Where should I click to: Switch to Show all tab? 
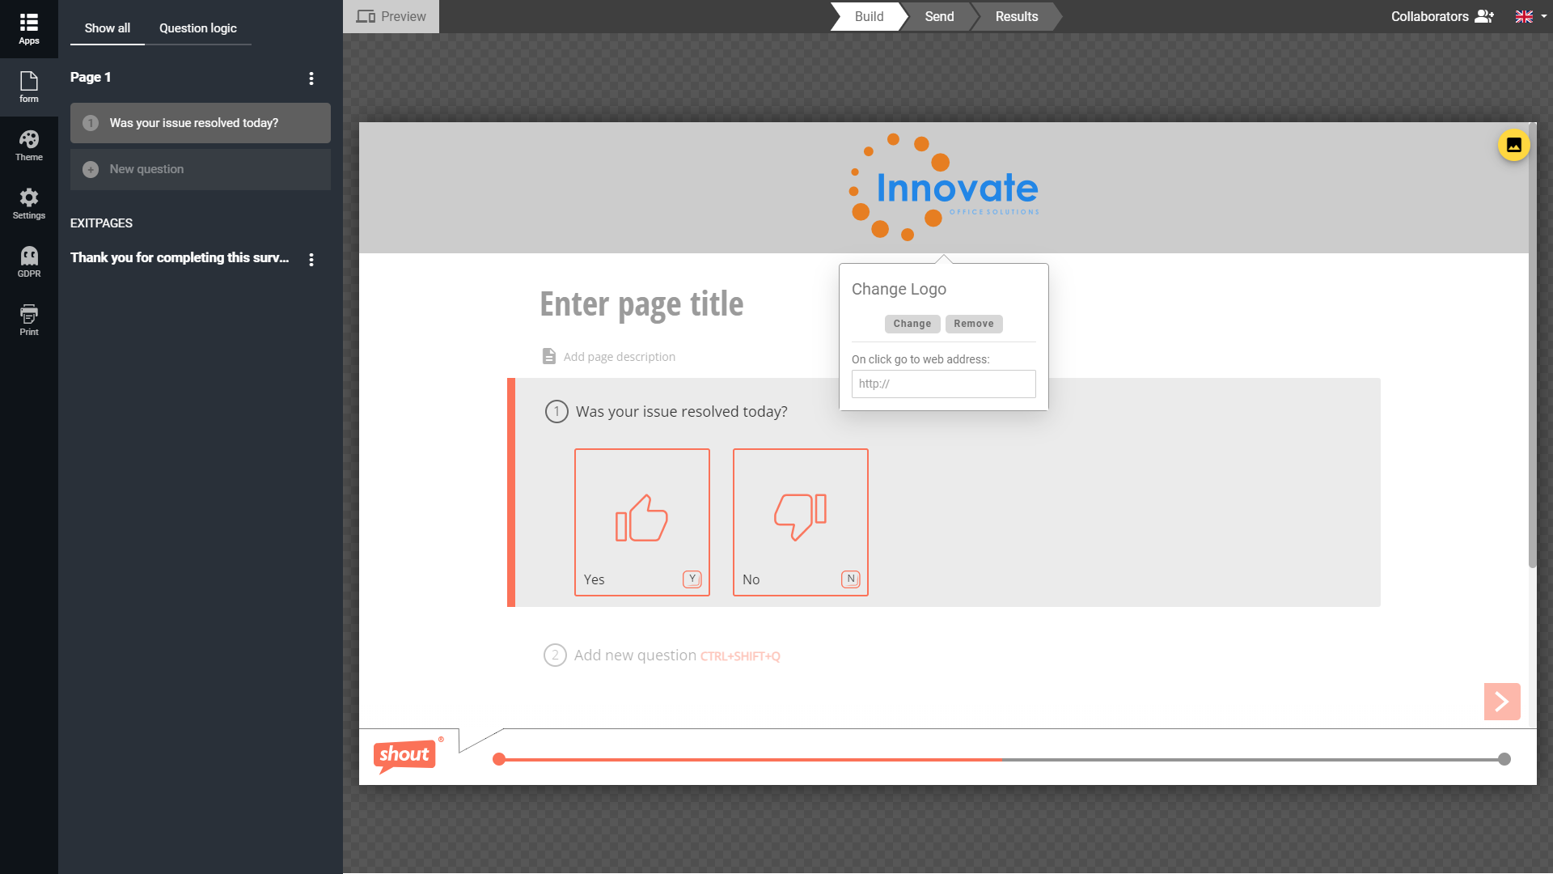pos(108,28)
